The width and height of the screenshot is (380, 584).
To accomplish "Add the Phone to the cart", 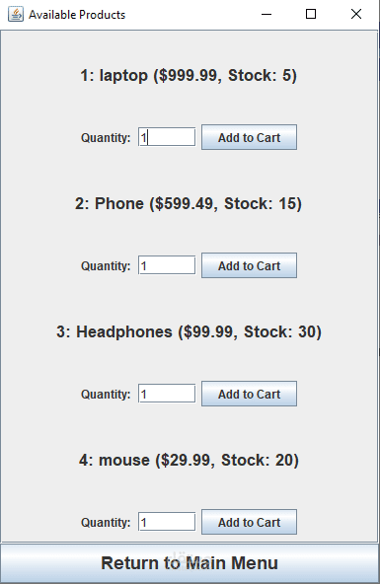I will pos(249,265).
